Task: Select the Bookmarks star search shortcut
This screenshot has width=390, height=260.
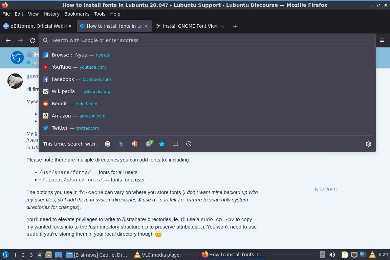Action: click(162, 144)
